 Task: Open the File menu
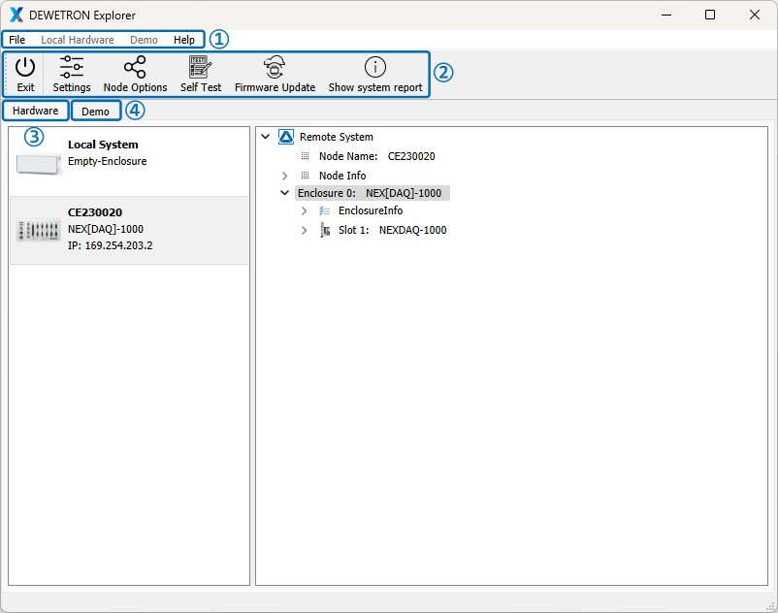point(16,40)
